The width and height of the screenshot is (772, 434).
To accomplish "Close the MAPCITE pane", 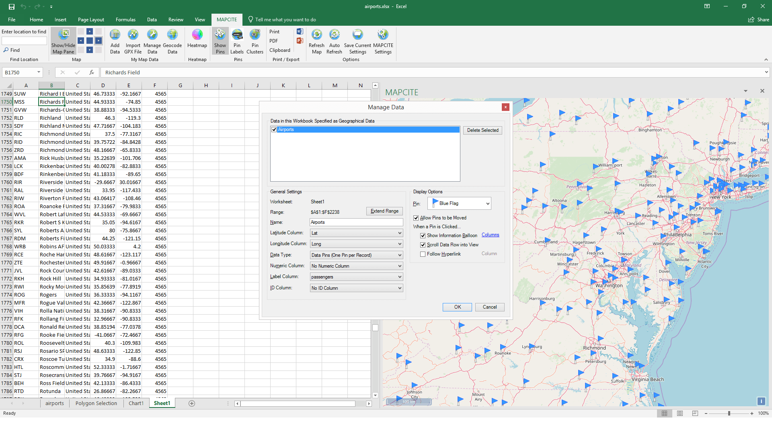I will [762, 91].
